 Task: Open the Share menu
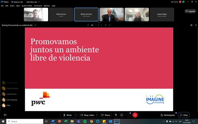coord(12,6)
